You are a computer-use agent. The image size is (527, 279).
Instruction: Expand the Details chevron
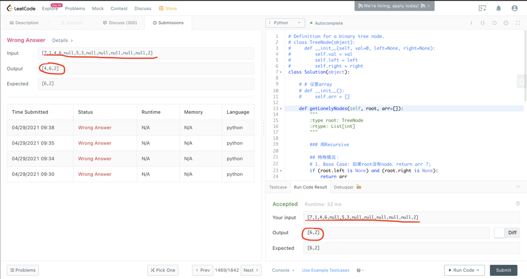(72, 41)
